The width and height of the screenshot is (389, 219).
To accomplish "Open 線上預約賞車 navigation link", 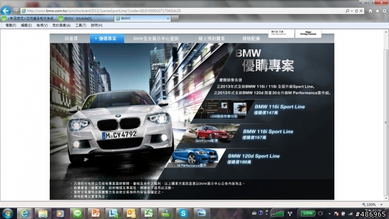I will (x=212, y=39).
